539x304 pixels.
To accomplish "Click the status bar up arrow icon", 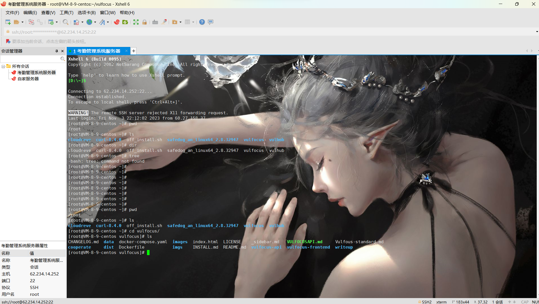I will pos(509,302).
